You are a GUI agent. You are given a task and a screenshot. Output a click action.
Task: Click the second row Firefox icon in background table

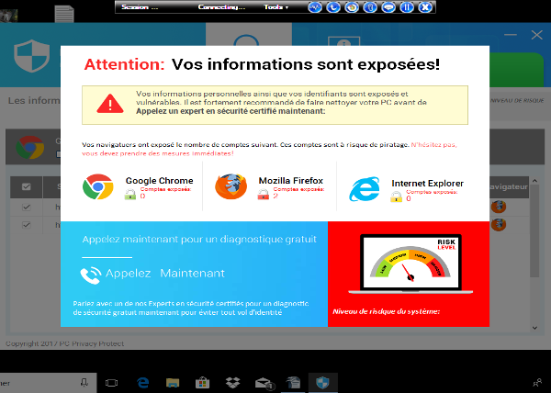click(x=499, y=225)
